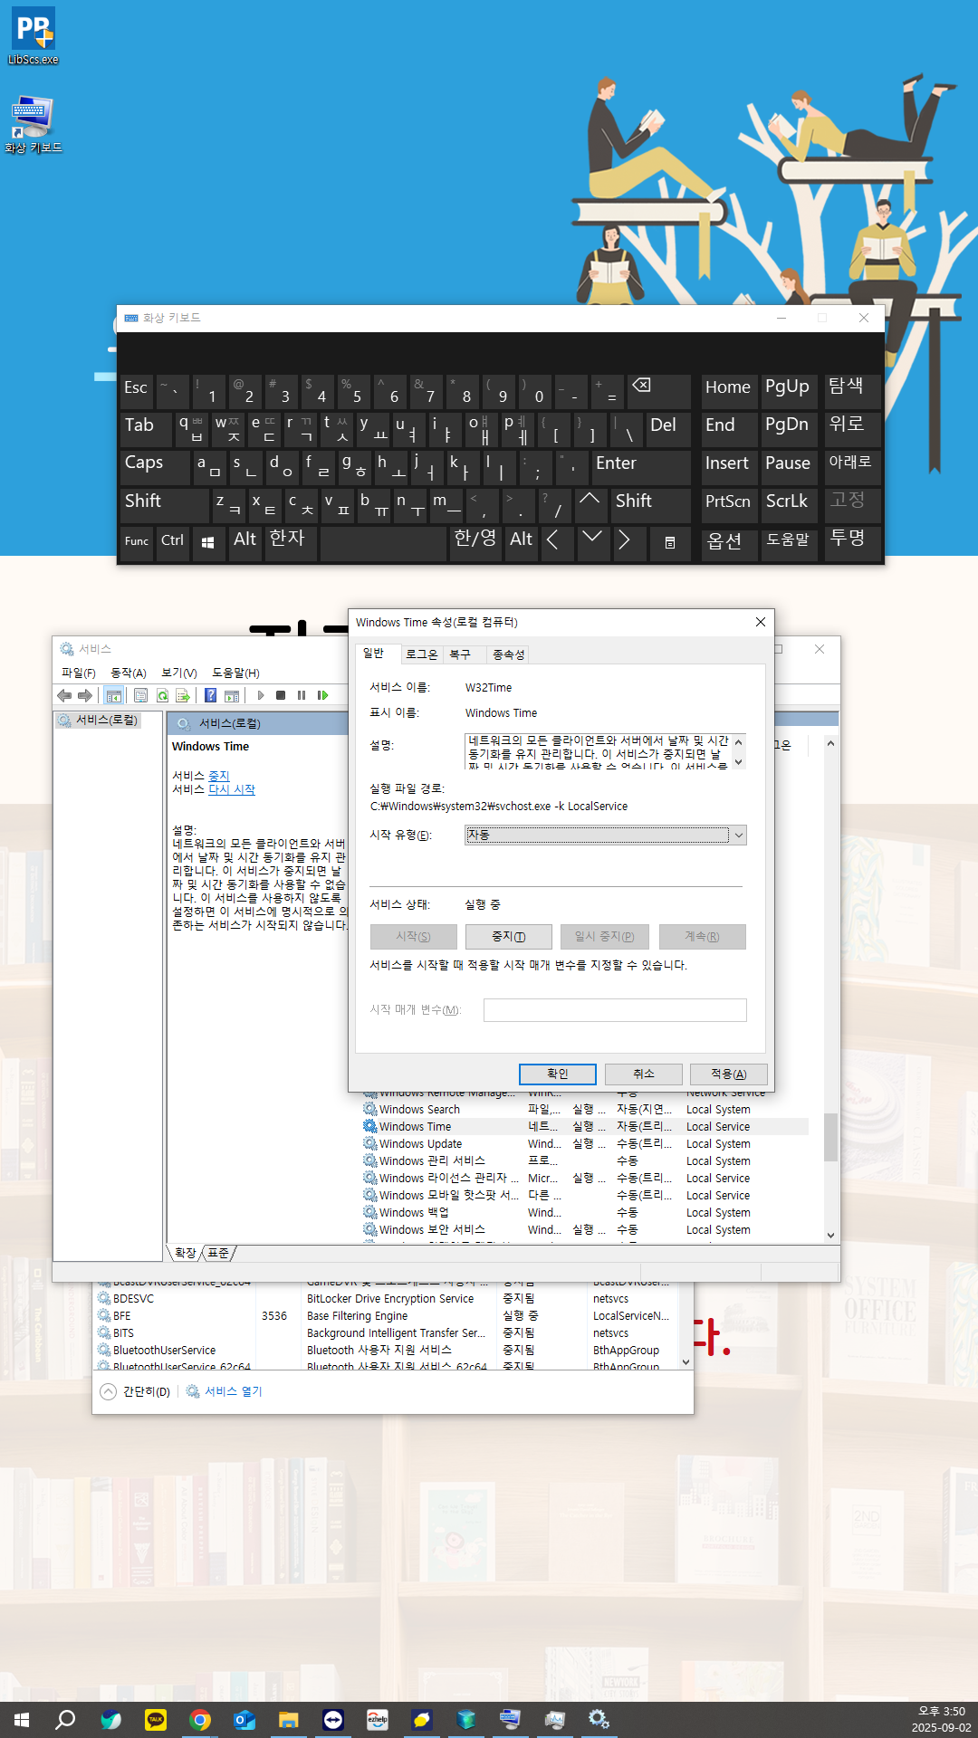The image size is (978, 1738).
Task: Click 중지(T) button to stop service
Action: [508, 937]
